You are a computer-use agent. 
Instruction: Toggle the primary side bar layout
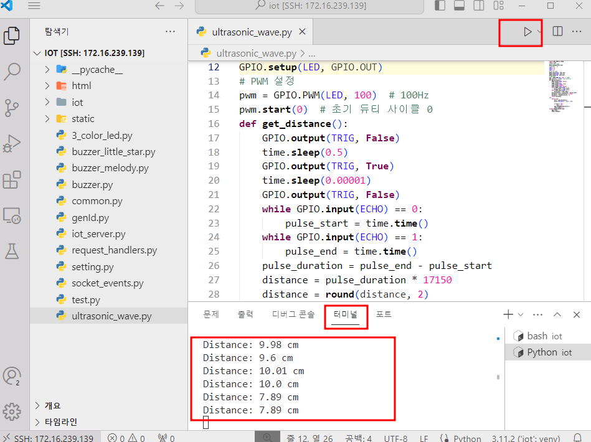(x=440, y=6)
